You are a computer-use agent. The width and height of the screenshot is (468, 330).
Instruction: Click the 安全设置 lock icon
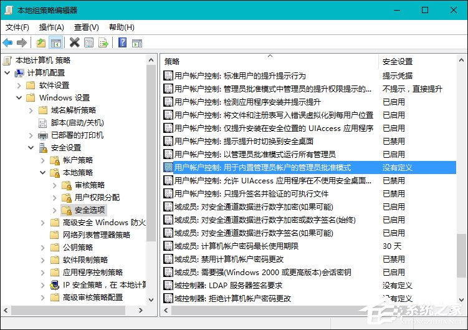point(43,148)
